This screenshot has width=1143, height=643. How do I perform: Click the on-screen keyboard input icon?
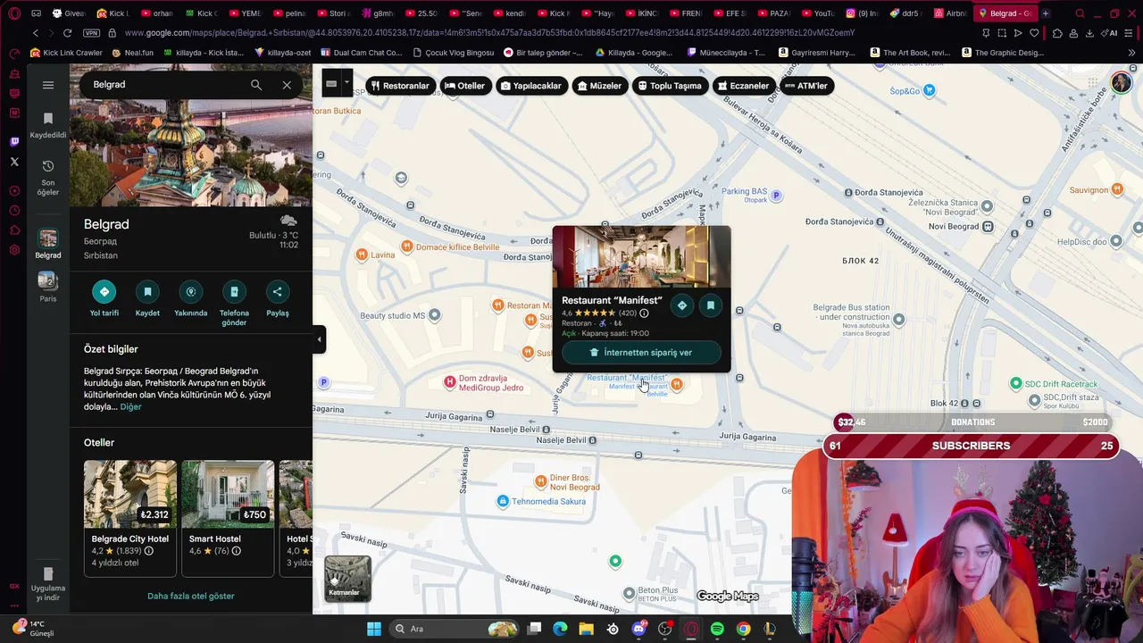tap(331, 83)
